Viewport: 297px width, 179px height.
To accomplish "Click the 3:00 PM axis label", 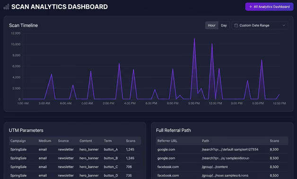I will pos(236,103).
